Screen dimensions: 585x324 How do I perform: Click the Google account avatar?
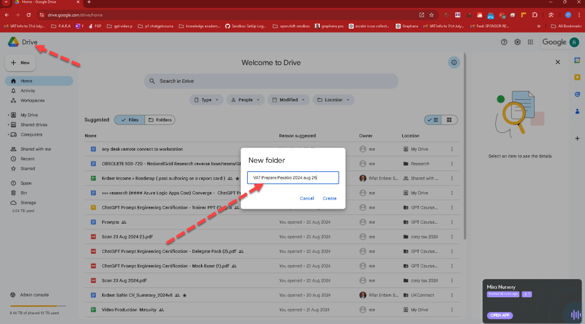coord(574,42)
